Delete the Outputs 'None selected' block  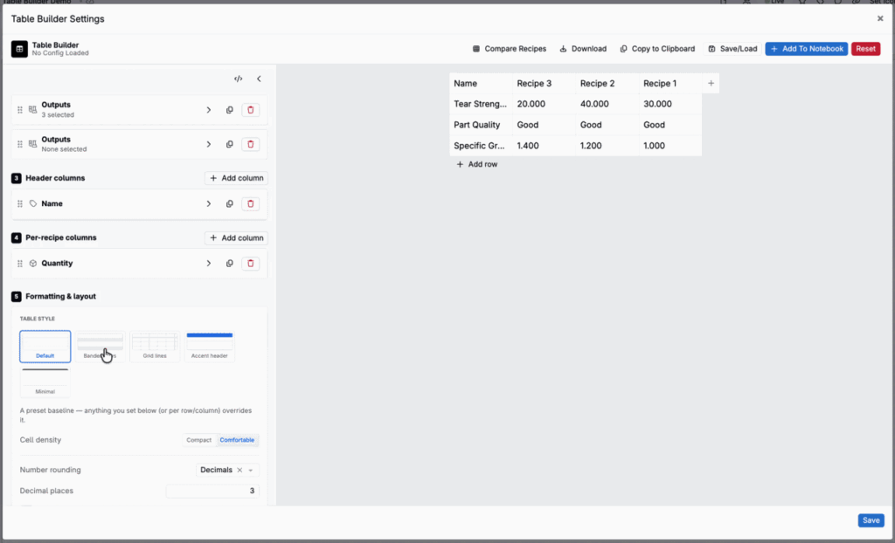(x=251, y=144)
